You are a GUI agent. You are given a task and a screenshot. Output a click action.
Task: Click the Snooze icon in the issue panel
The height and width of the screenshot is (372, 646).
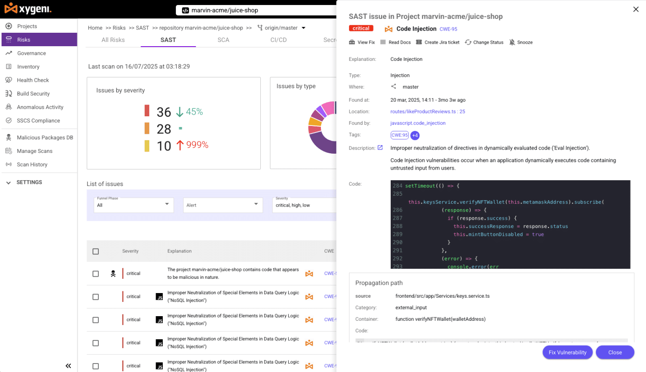pyautogui.click(x=512, y=42)
